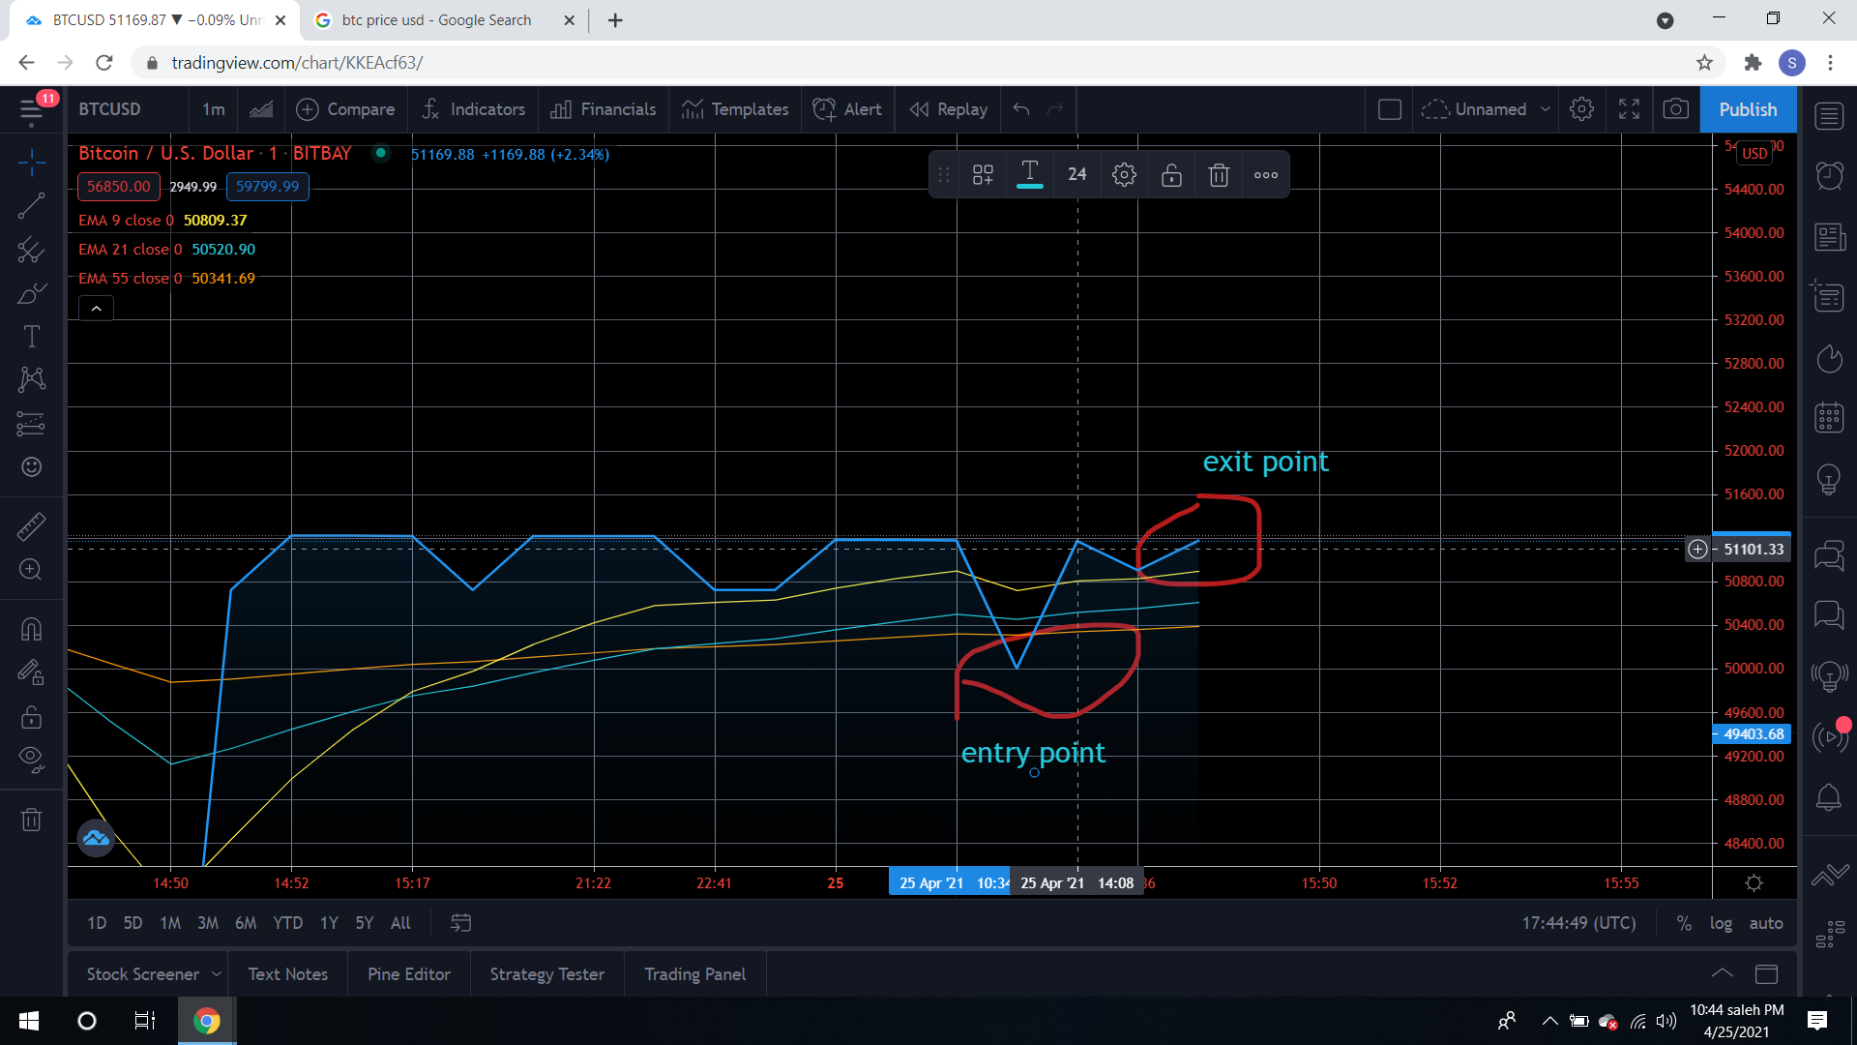The image size is (1857, 1045).
Task: Toggle magnet mode
Action: [31, 630]
